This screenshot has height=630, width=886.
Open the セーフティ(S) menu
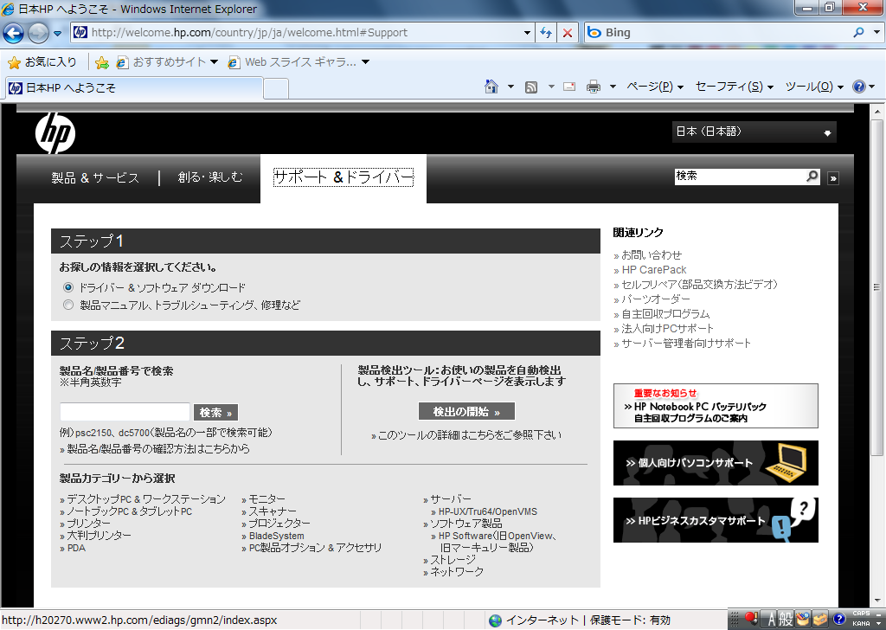[x=734, y=87]
